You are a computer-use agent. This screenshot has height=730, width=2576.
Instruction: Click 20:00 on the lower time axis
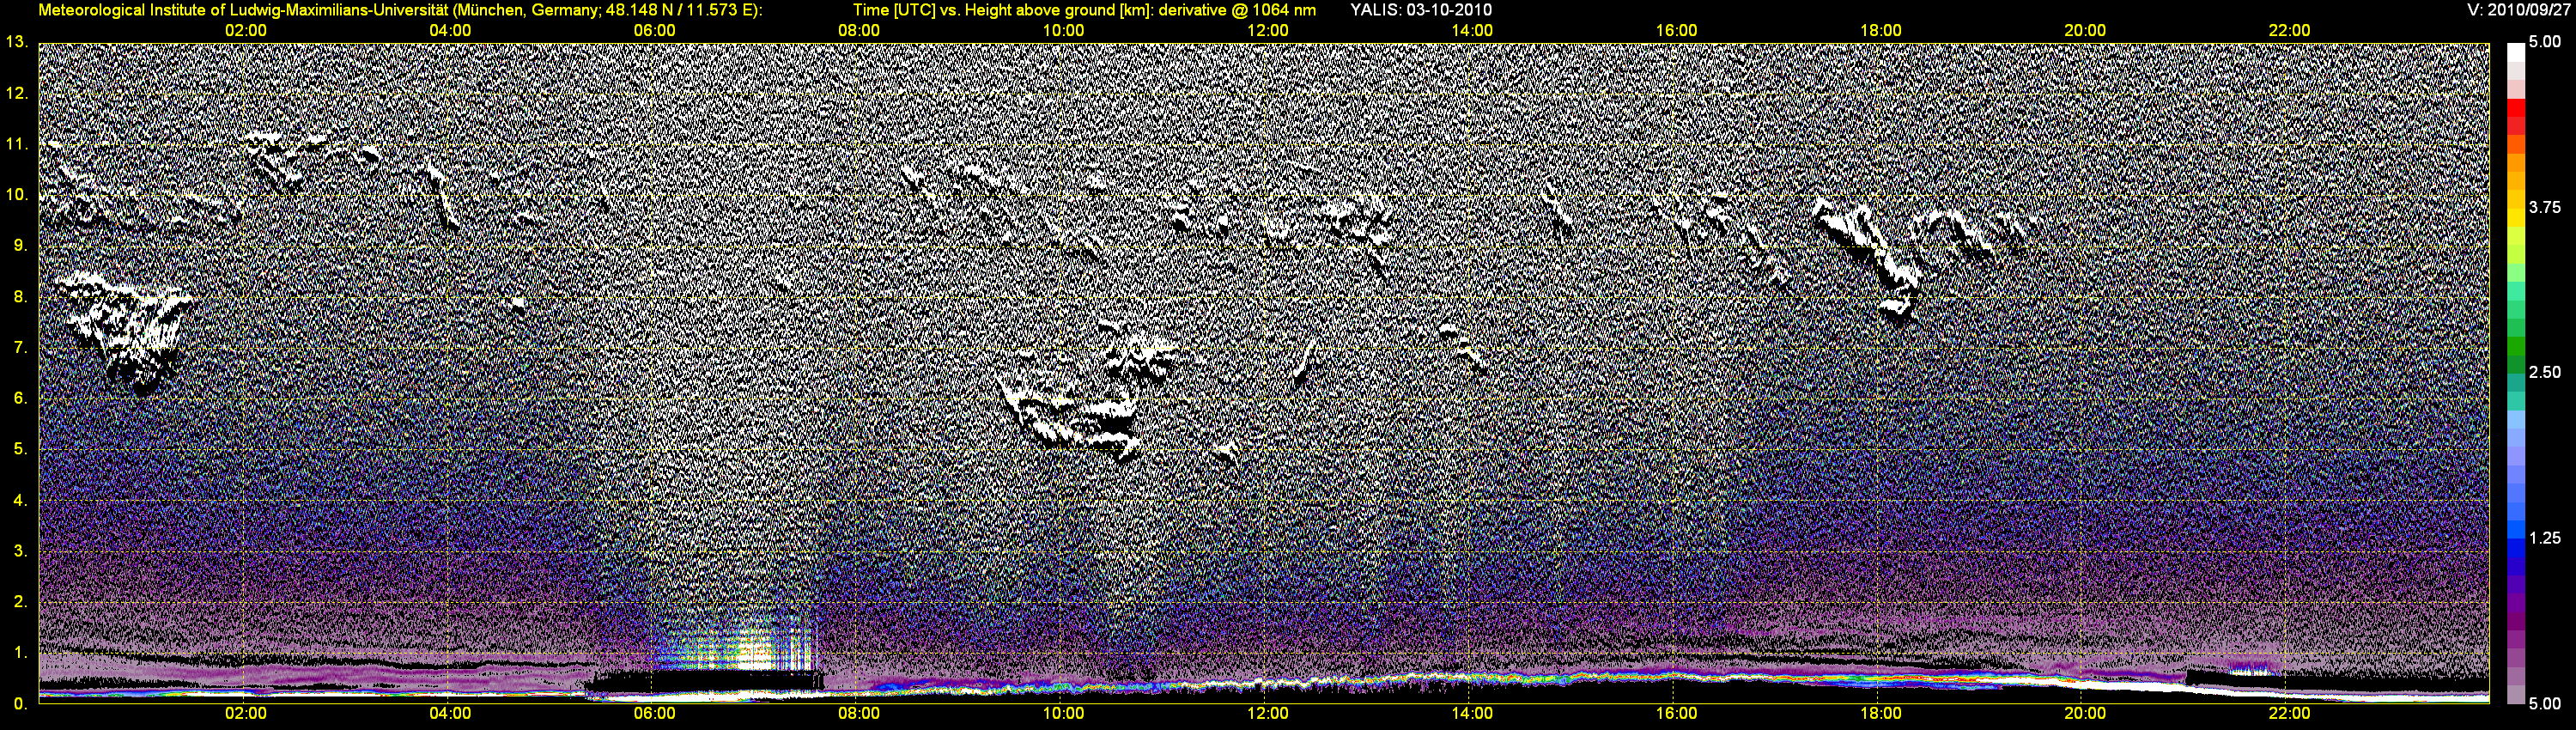pos(2085,714)
